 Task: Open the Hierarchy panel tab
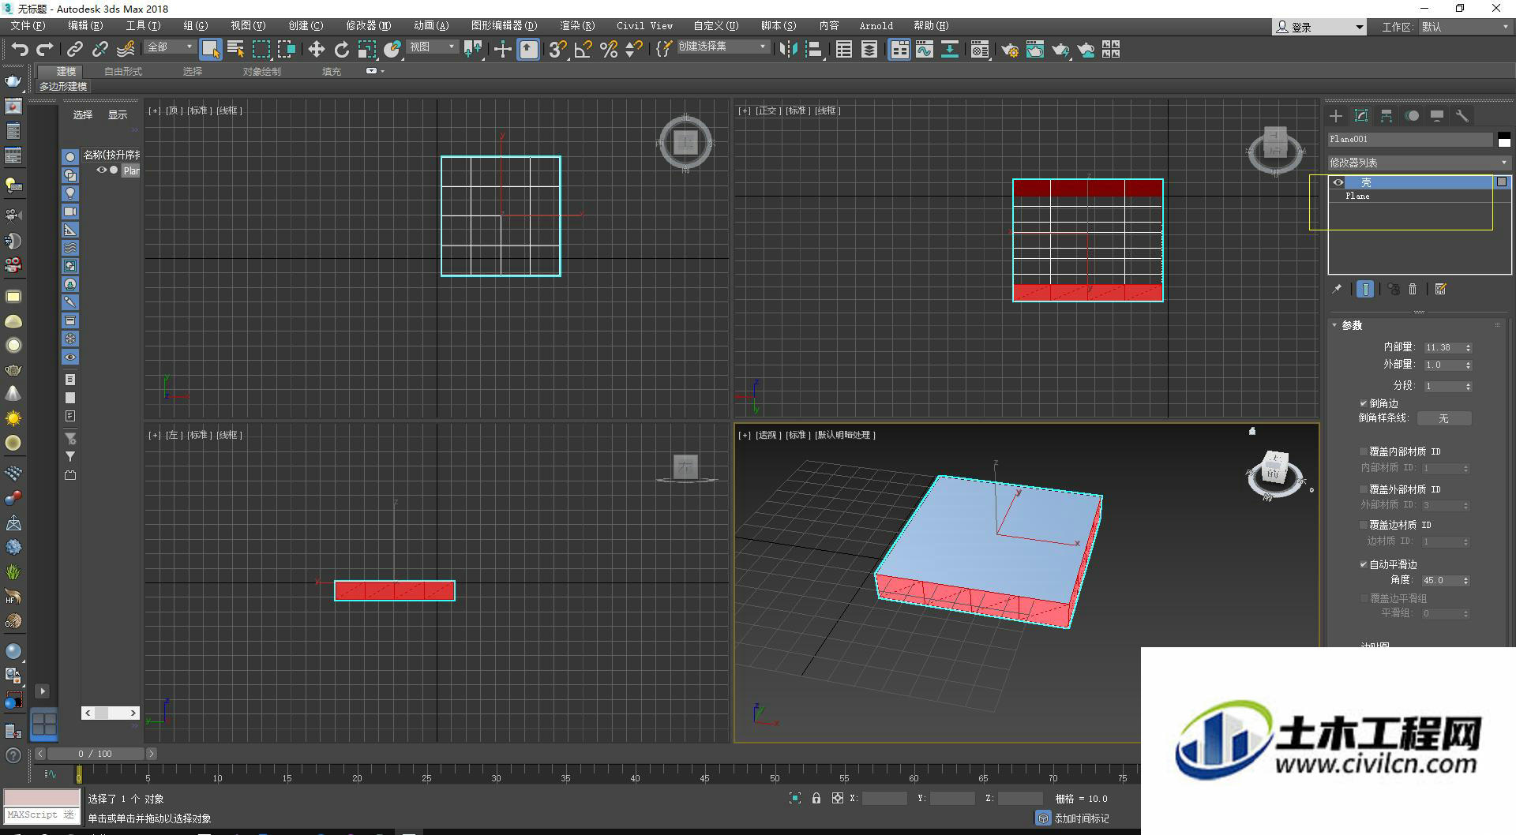1387,116
